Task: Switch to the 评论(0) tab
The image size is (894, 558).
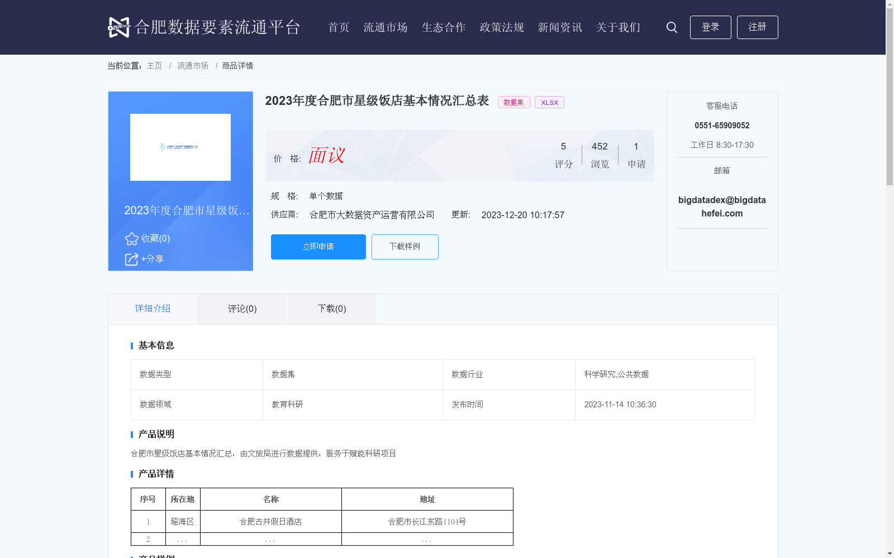Action: click(x=242, y=309)
